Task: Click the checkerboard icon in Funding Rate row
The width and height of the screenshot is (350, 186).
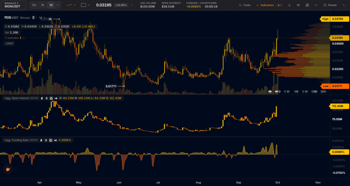Action: pos(51,140)
